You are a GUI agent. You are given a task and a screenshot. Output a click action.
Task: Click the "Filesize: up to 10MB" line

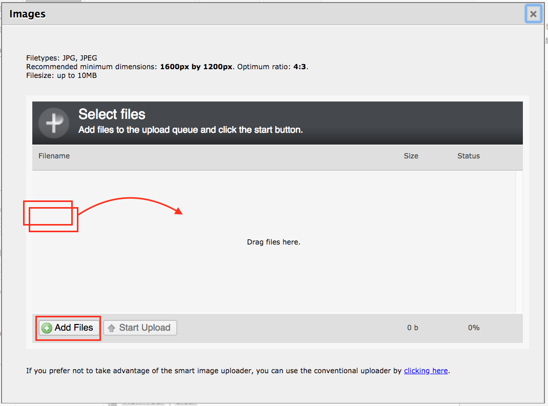pyautogui.click(x=62, y=75)
